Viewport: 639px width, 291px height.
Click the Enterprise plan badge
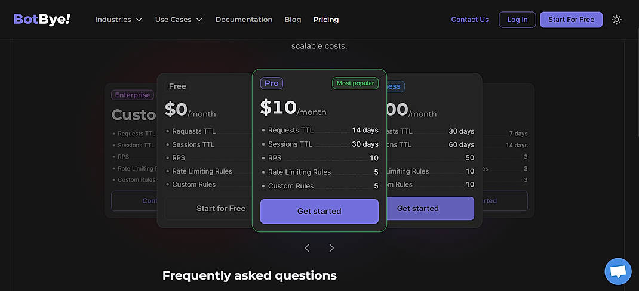click(x=133, y=95)
